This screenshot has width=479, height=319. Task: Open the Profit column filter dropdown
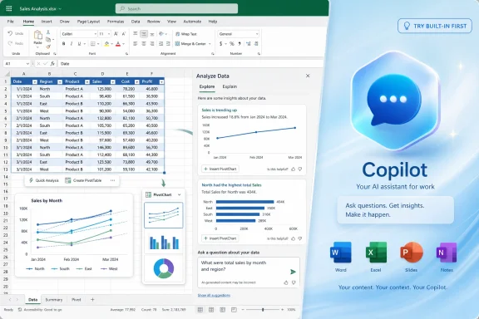tap(161, 81)
